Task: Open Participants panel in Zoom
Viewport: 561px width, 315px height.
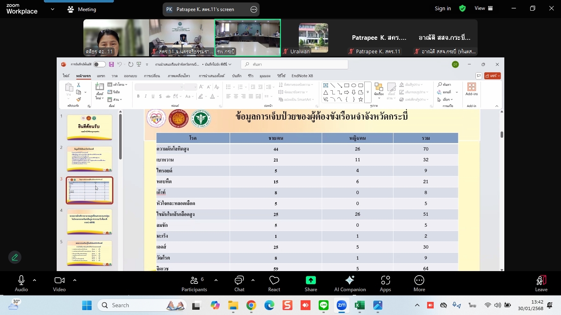Action: coord(194,283)
